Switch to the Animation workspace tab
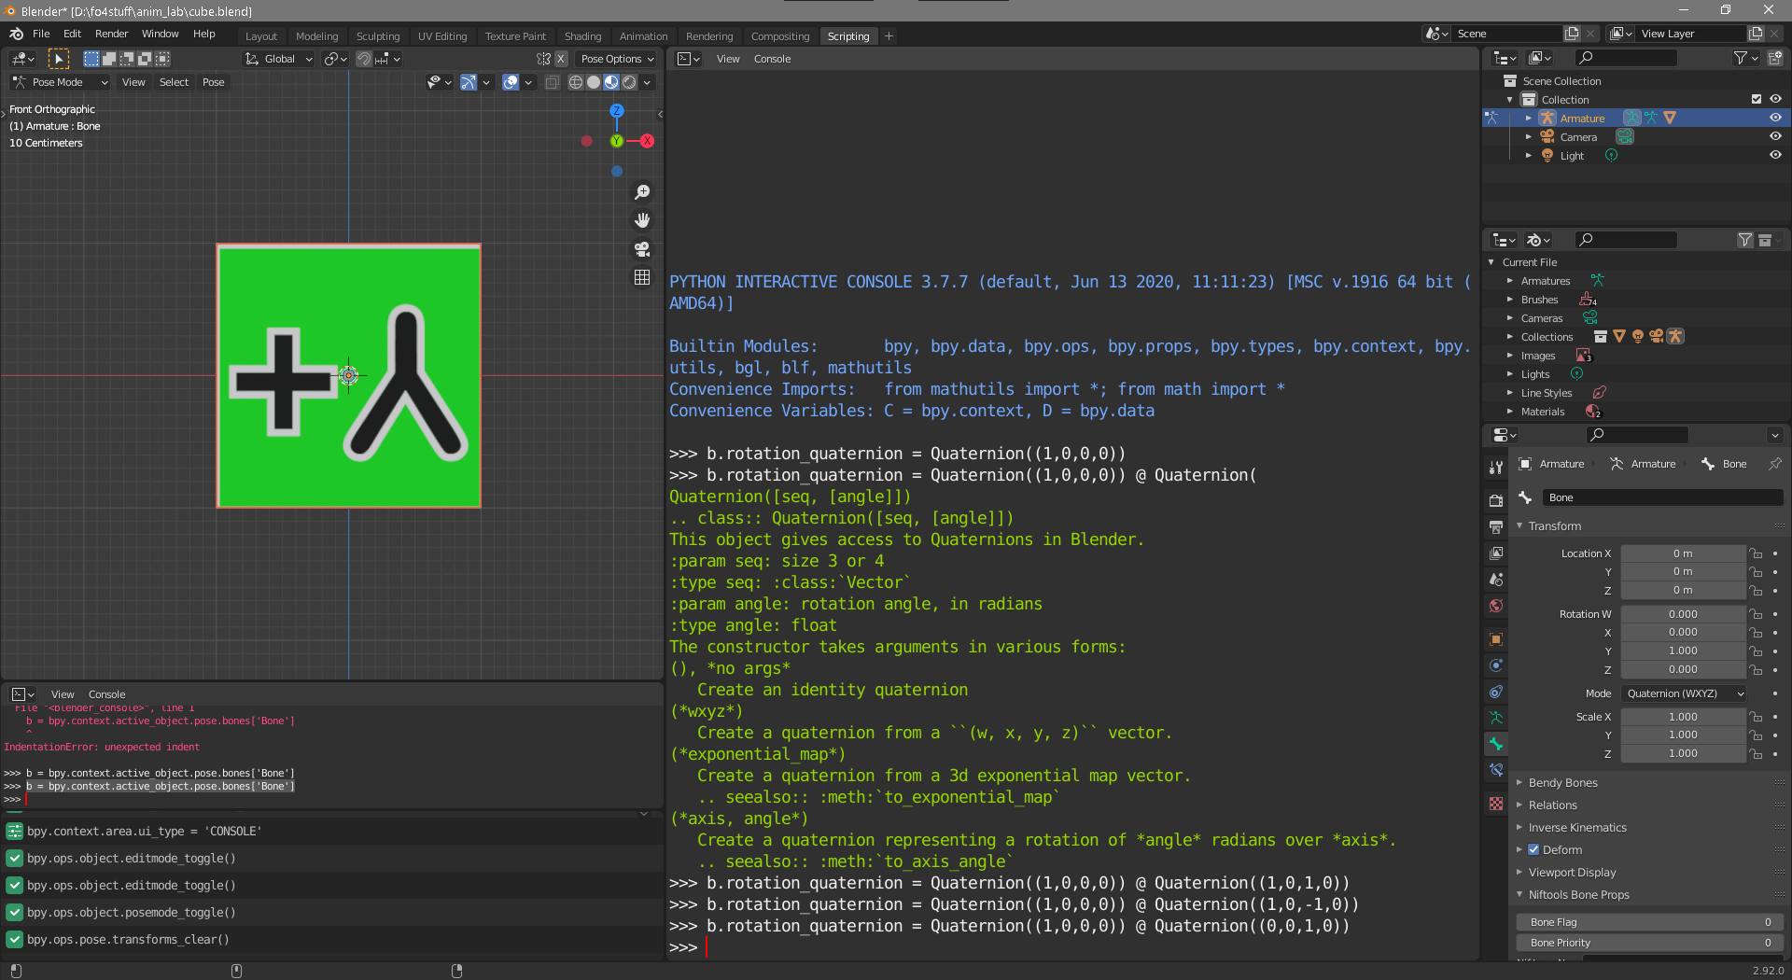The image size is (1792, 980). point(644,36)
